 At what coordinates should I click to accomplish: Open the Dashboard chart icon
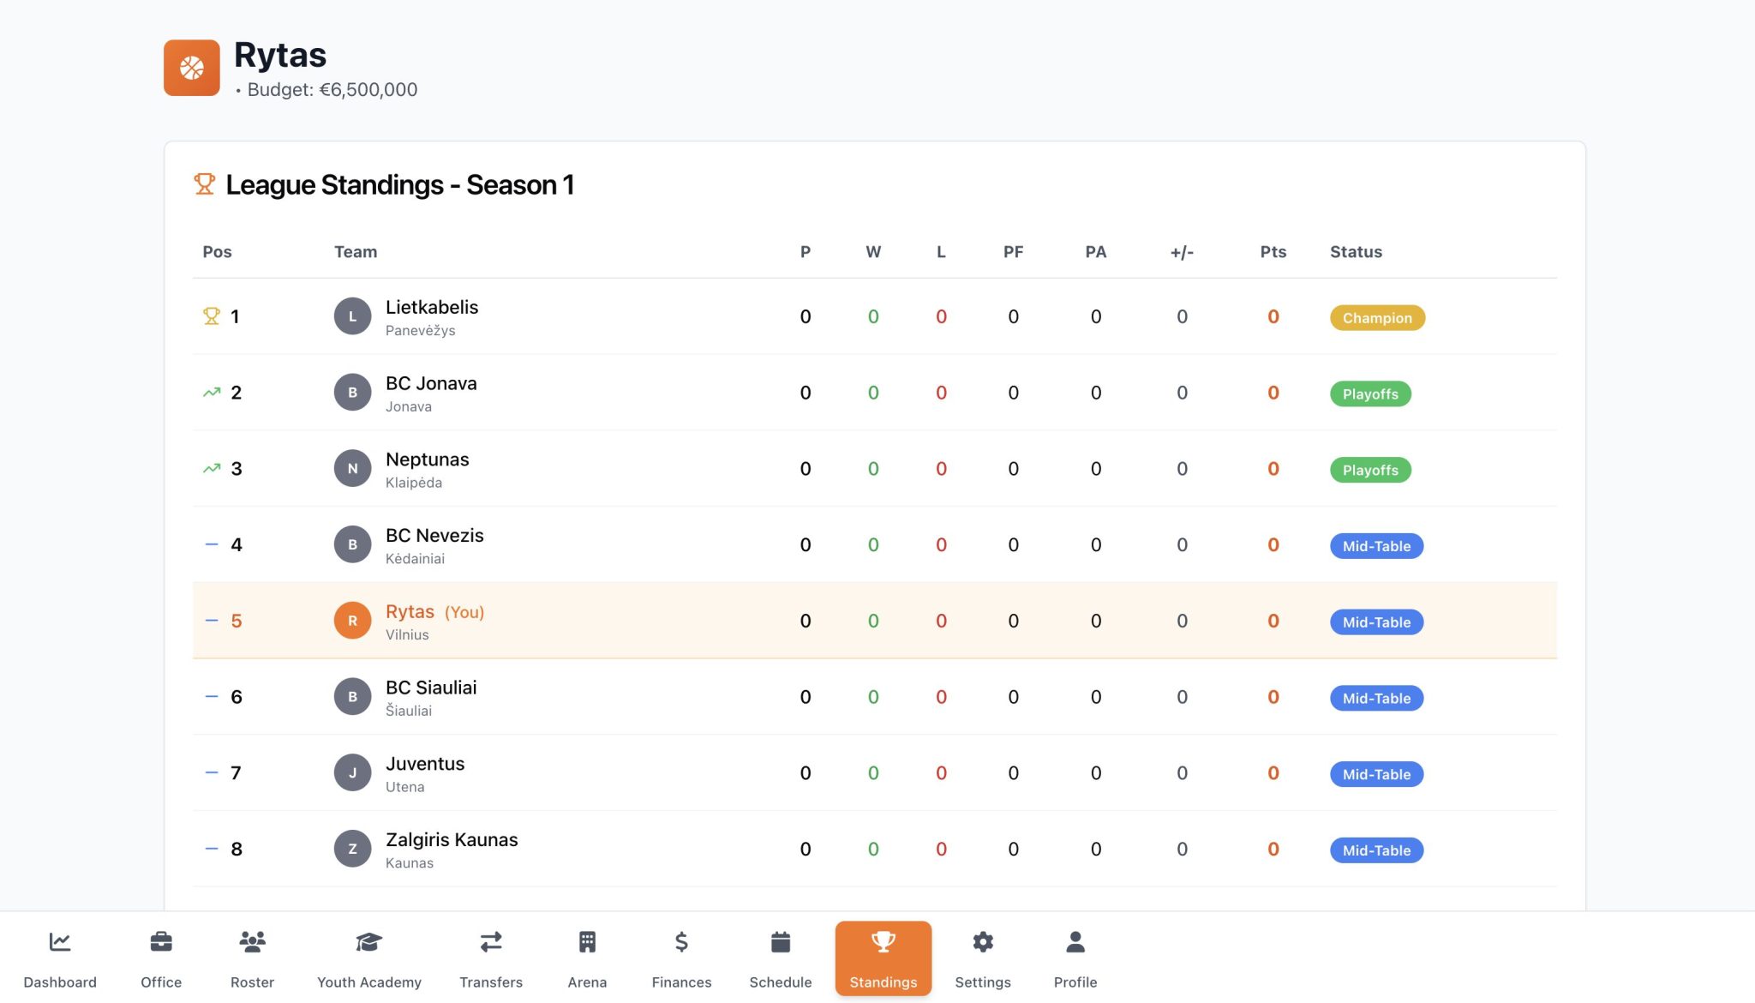coord(60,942)
